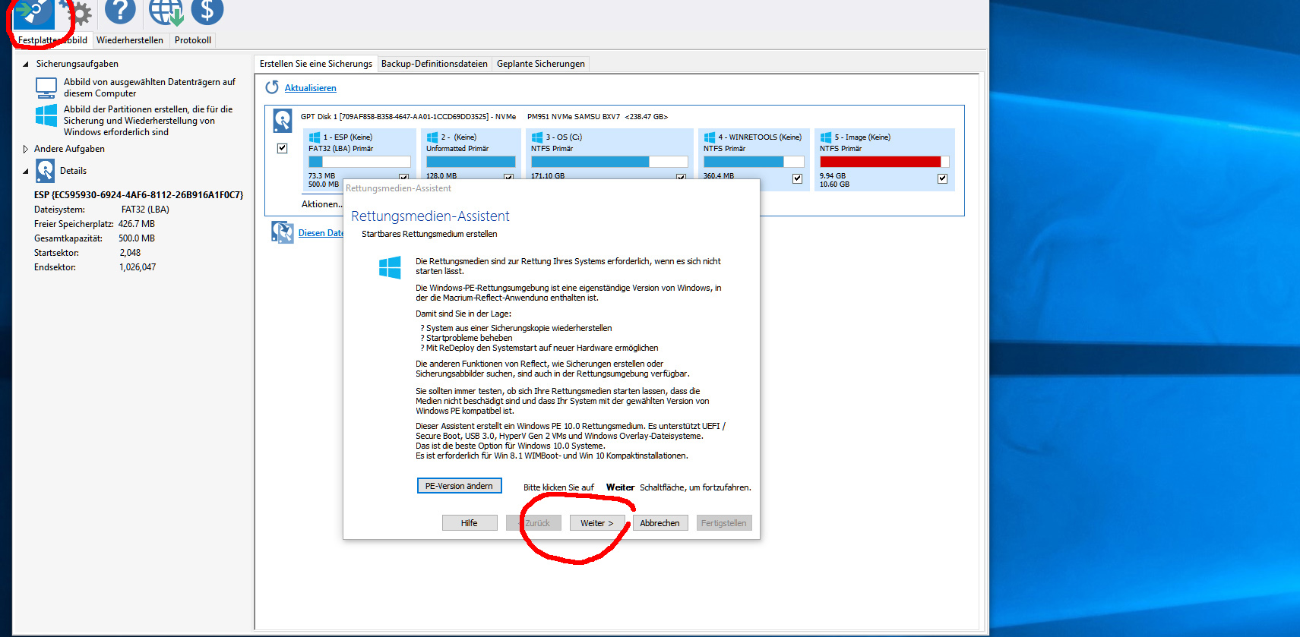
Task: Toggle the 3 - OS (C:) partition checkbox
Action: pos(681,178)
